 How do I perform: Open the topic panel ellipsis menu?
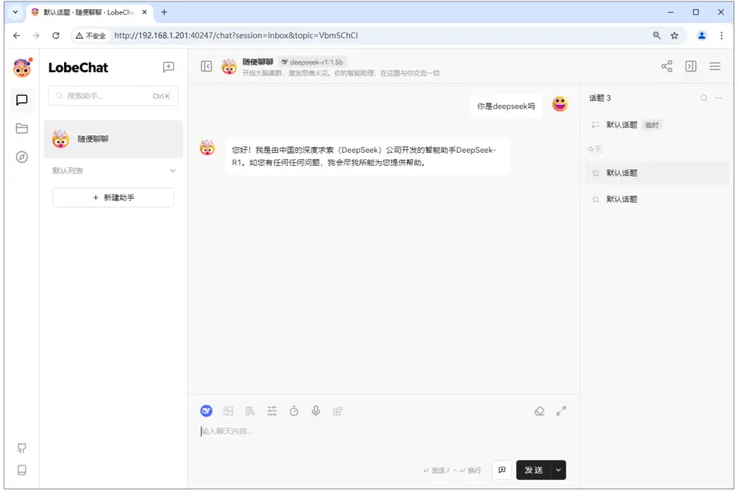pos(719,97)
